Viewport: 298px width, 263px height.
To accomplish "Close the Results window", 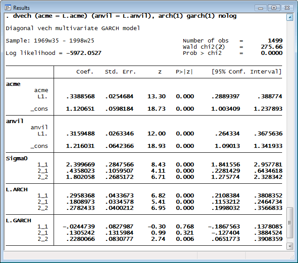I will [x=287, y=8].
